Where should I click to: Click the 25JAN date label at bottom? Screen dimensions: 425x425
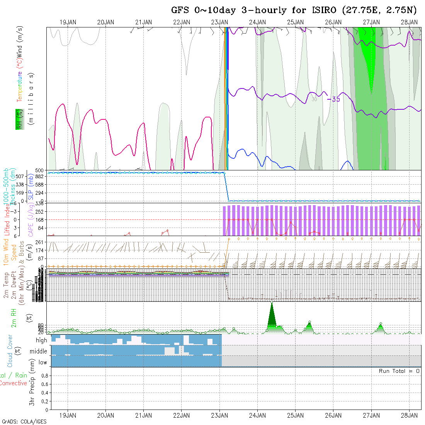pos(296,415)
